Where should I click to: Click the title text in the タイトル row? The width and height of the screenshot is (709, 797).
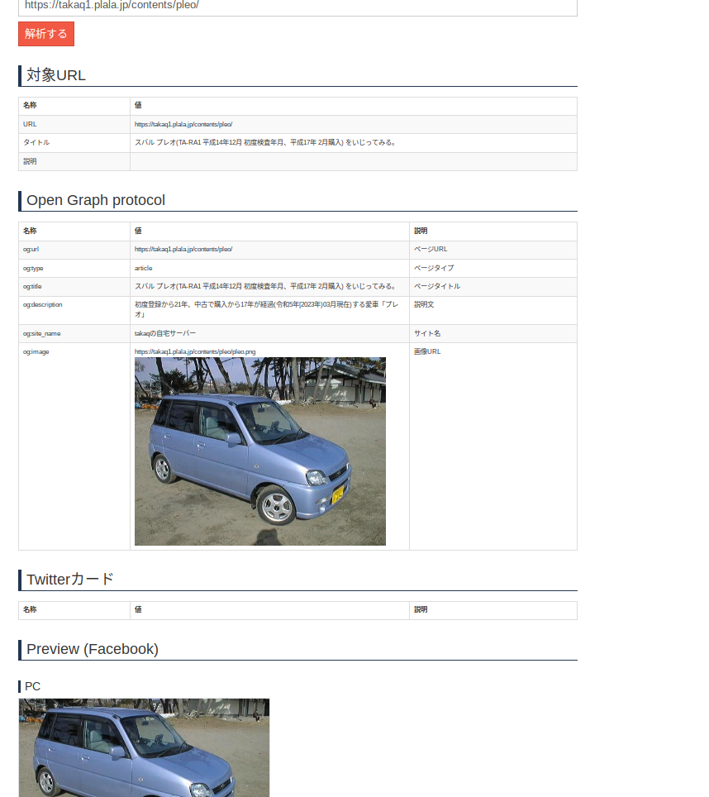[x=265, y=143]
